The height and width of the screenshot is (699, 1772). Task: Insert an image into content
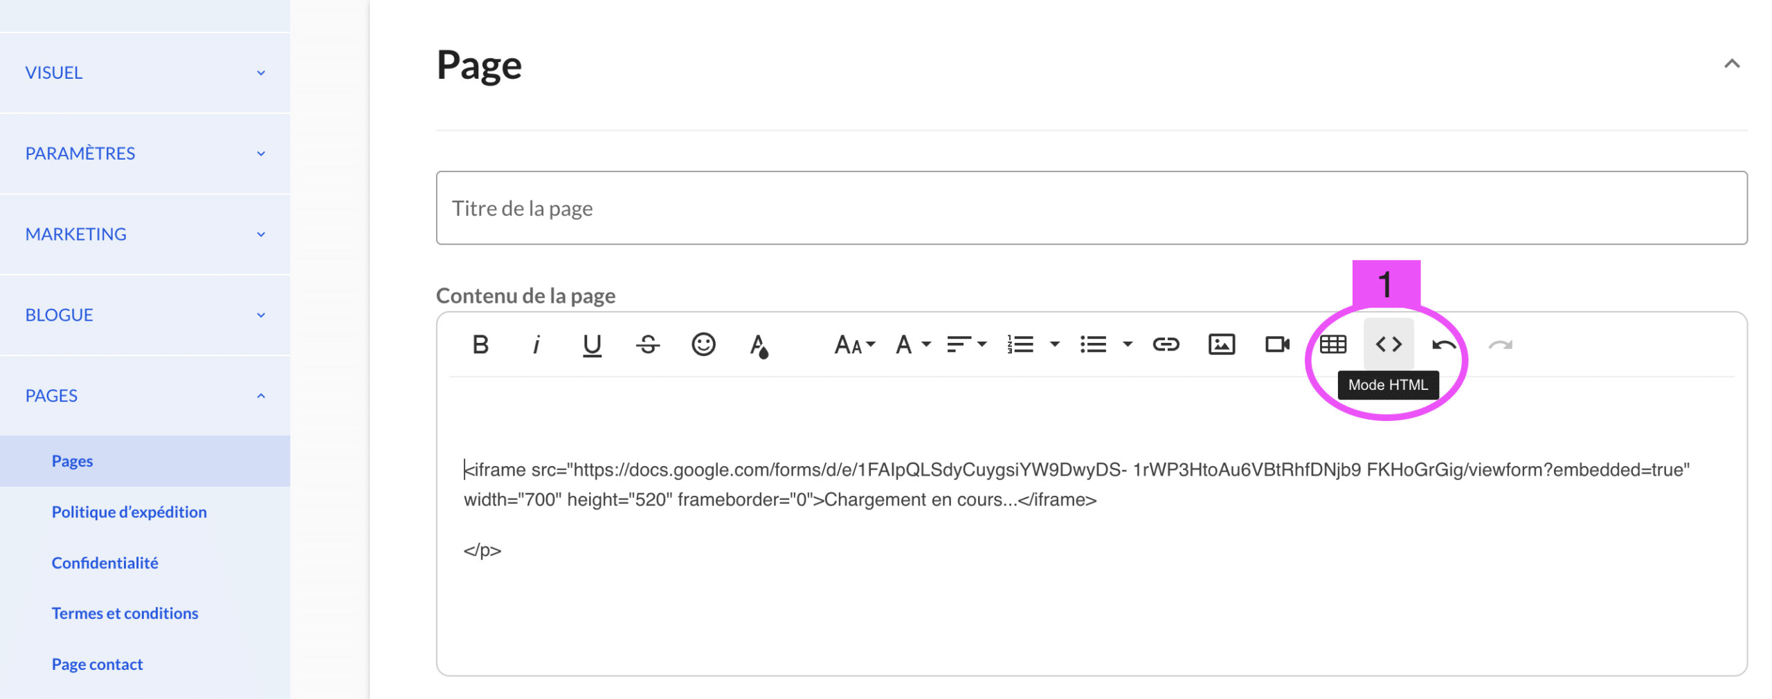(x=1220, y=344)
